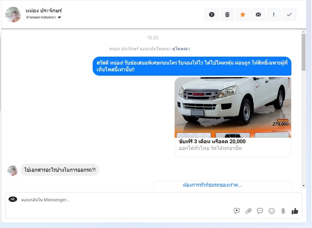The height and width of the screenshot is (228, 312).
Task: Open the emoji picker smiley icon
Action: (x=272, y=211)
